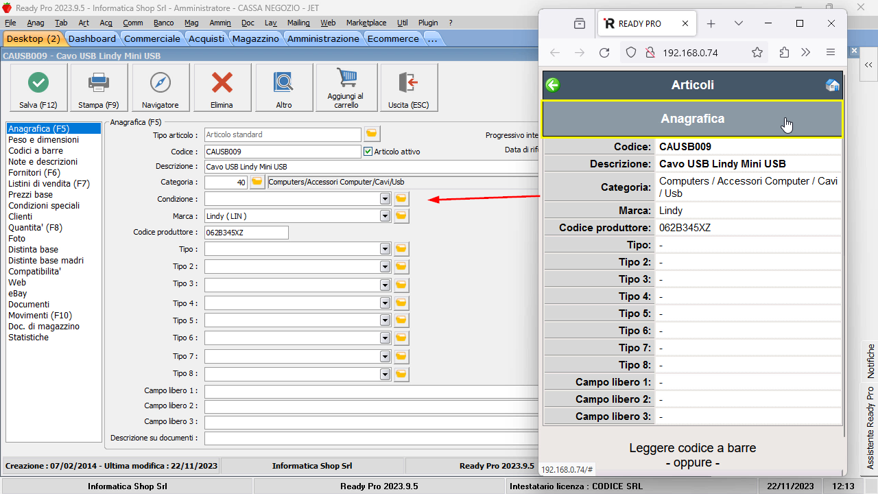
Task: Expand the Tipo 2 dropdown arrow
Action: point(385,266)
